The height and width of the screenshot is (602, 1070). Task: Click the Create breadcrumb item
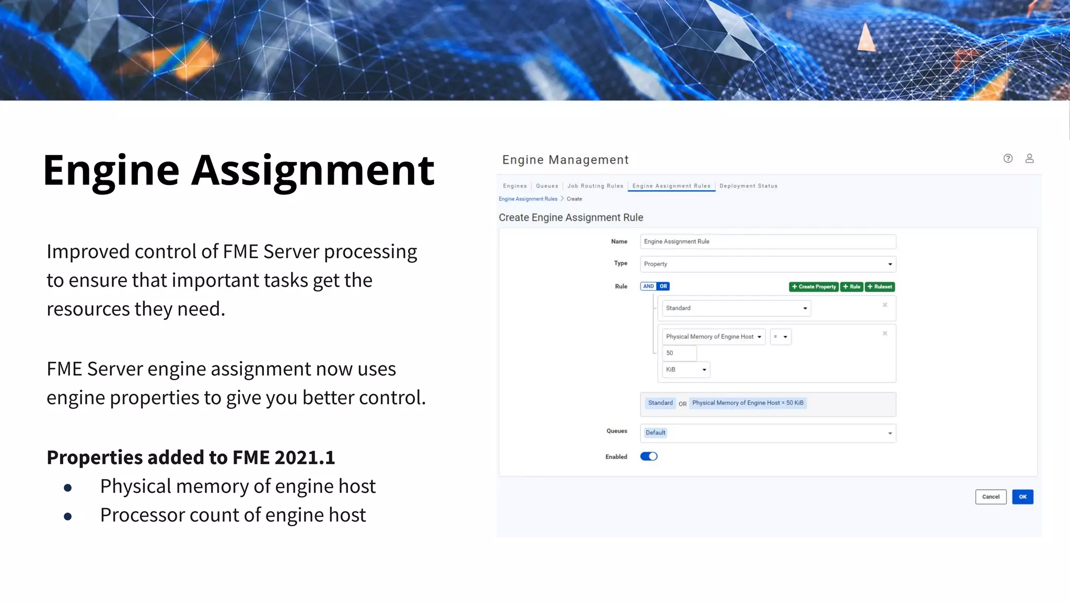click(574, 199)
